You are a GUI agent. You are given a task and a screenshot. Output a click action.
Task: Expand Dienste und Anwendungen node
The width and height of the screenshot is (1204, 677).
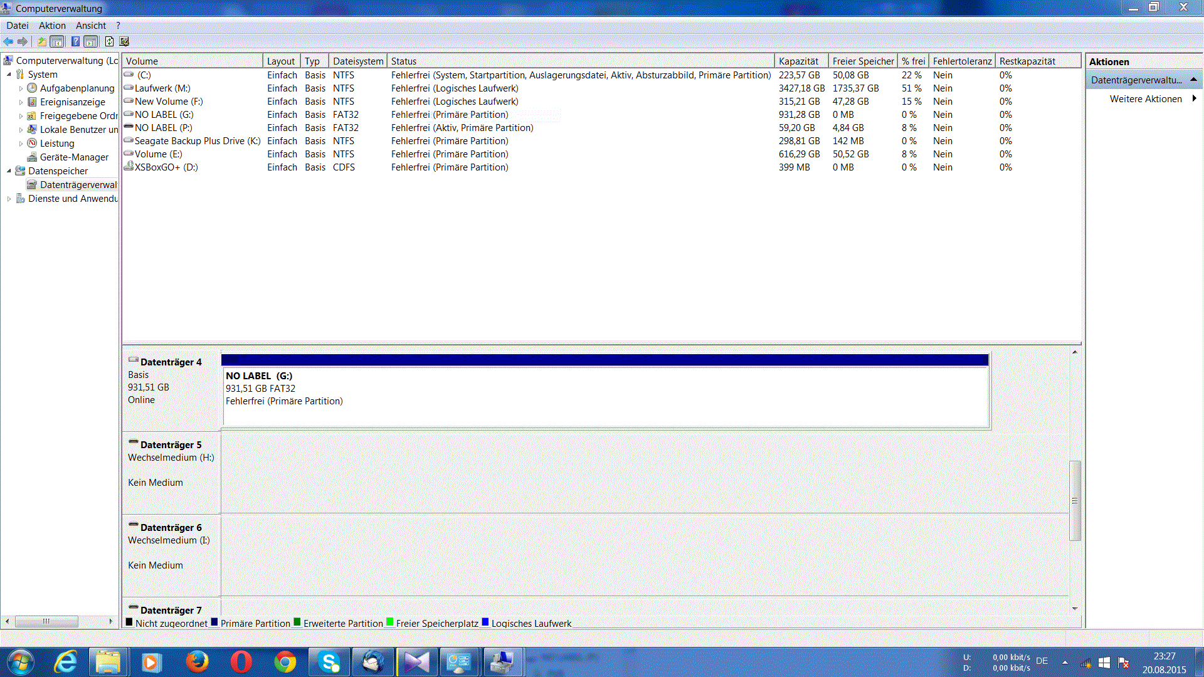pos(9,199)
